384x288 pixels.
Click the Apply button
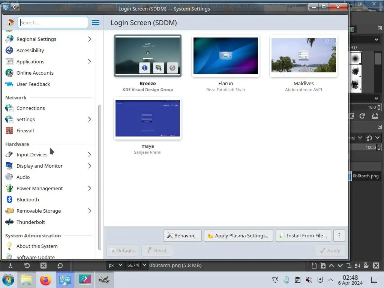(x=330, y=250)
